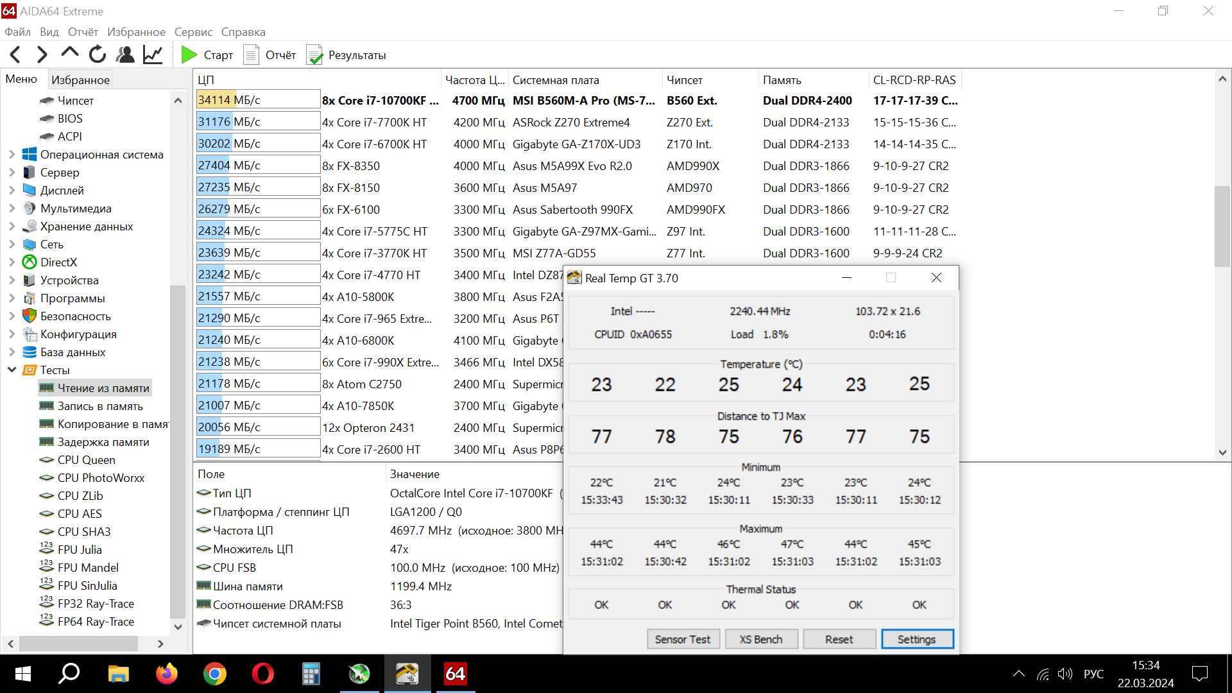
Task: Click the sidebar horizontal scrollbar thumb
Action: [78, 644]
